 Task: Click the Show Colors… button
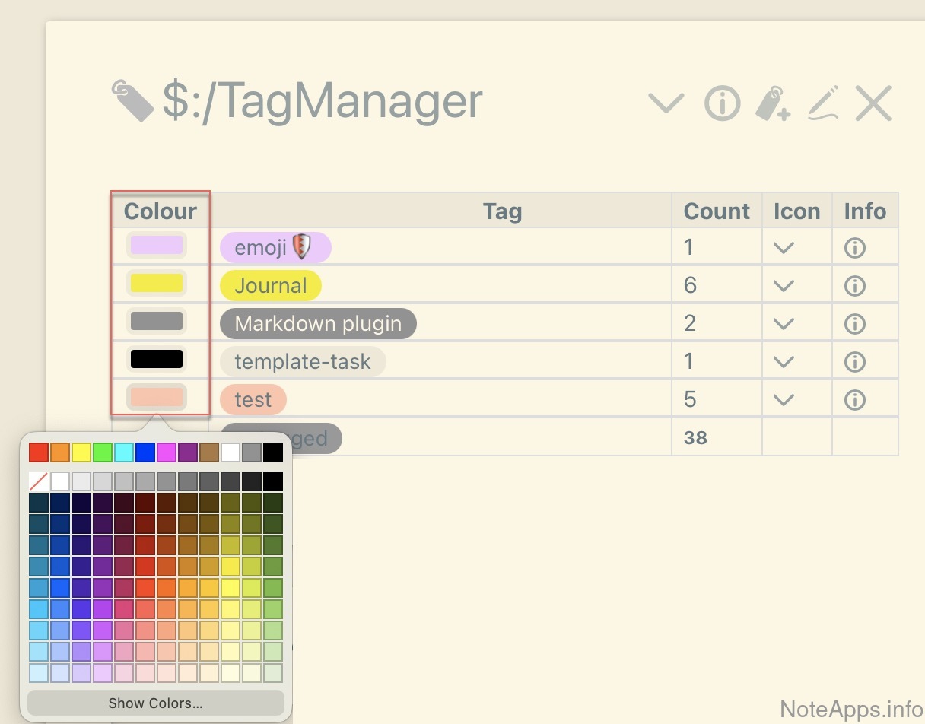coord(155,703)
